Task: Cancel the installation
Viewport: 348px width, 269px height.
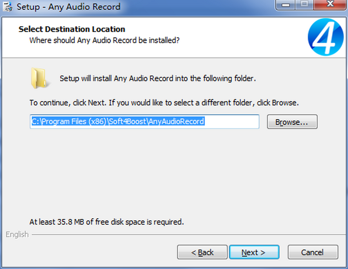Action: pos(312,252)
